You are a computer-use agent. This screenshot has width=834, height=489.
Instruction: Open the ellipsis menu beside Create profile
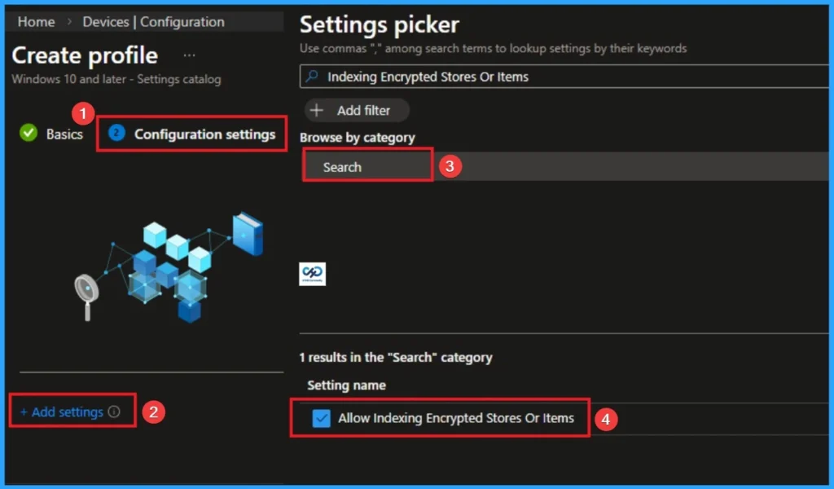pyautogui.click(x=189, y=54)
